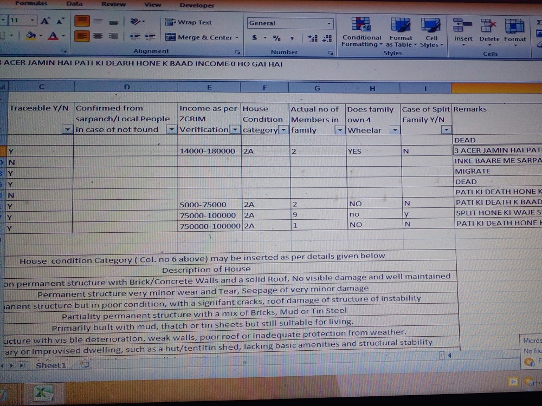Open the General number format dropdown

click(329, 23)
